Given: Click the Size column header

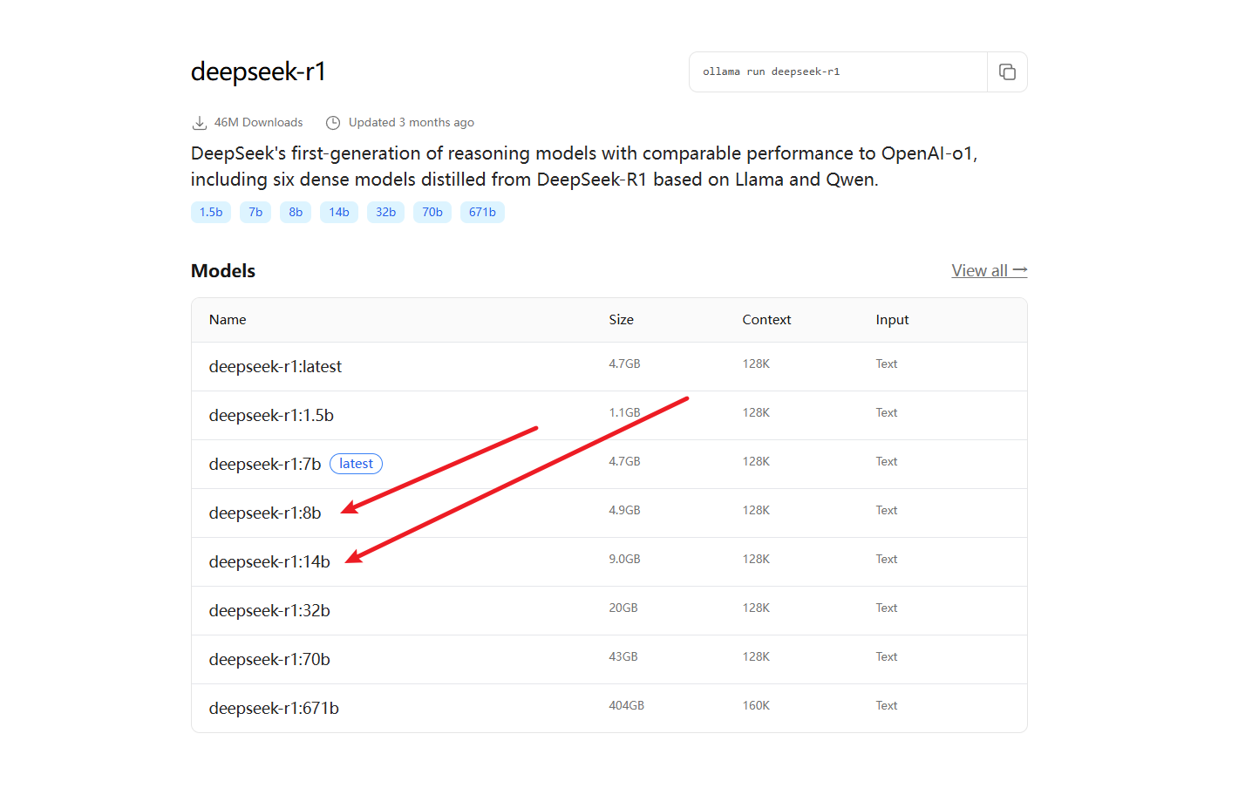Looking at the screenshot, I should [x=622, y=320].
